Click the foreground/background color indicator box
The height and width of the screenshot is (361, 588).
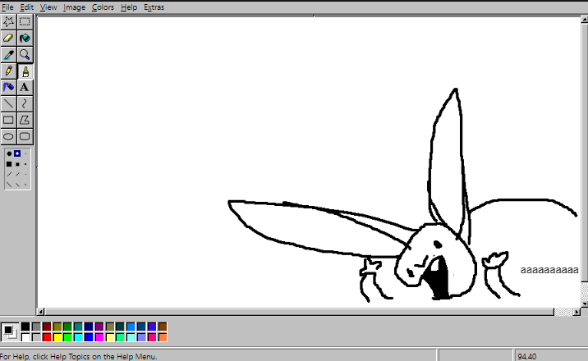point(10,331)
